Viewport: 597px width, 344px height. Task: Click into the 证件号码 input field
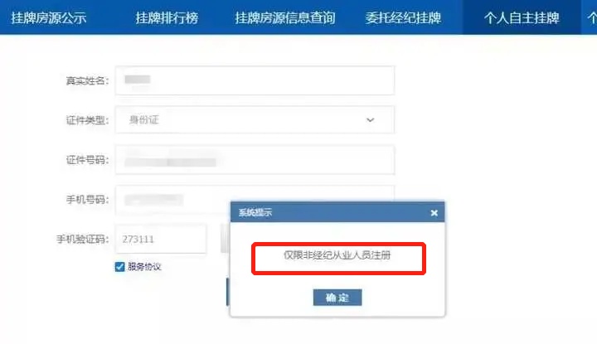255,160
